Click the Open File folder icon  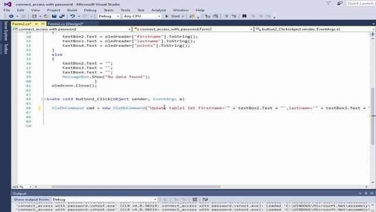point(46,16)
